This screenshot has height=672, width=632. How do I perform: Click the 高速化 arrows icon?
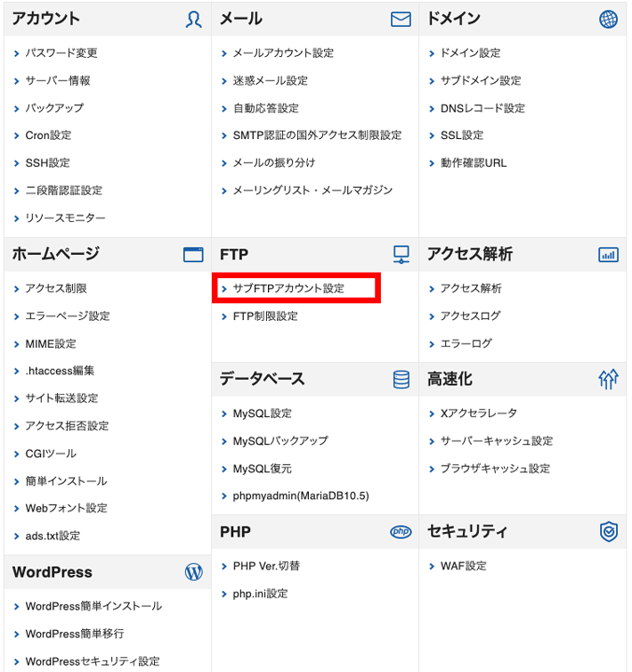coord(608,380)
